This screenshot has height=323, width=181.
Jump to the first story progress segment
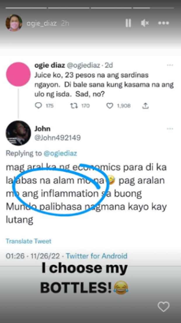click(26, 8)
